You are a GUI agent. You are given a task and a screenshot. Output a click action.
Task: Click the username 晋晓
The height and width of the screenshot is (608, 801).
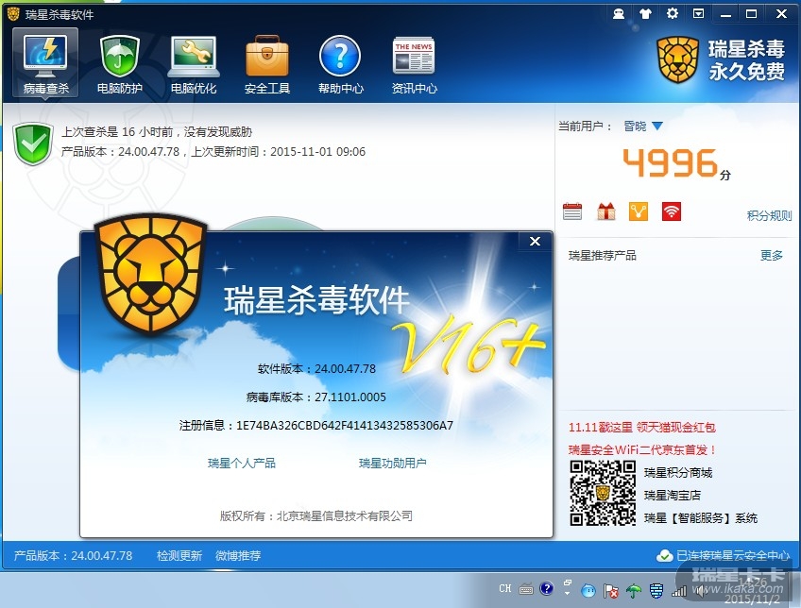[635, 127]
